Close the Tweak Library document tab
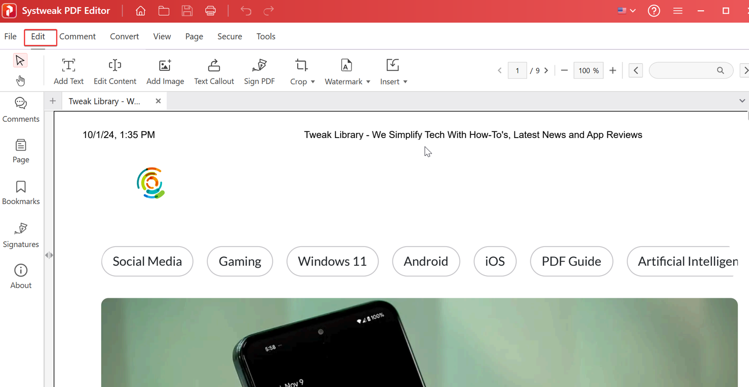 tap(158, 101)
